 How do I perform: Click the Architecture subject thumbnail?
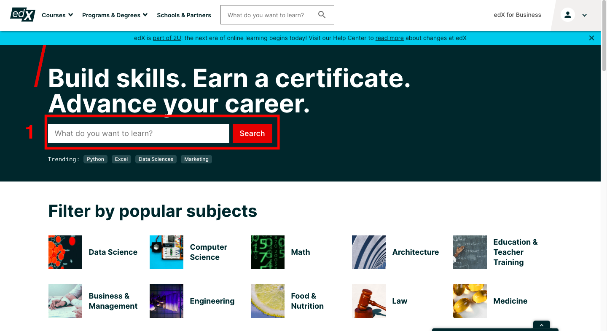click(x=369, y=252)
